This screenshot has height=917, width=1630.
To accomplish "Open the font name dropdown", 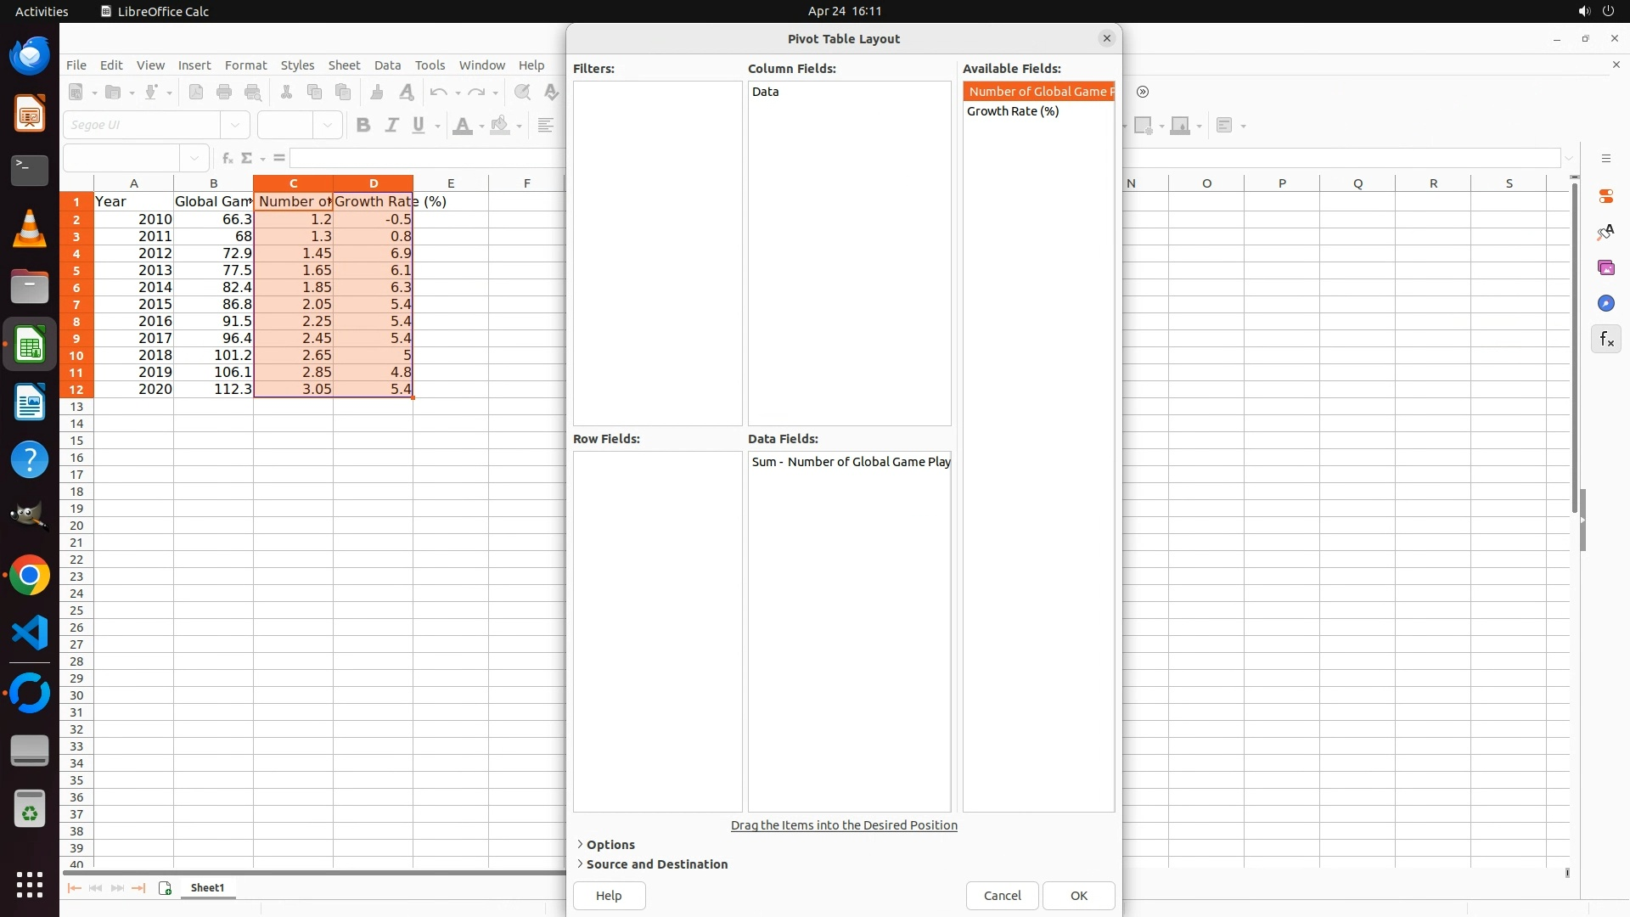I will (x=235, y=126).
